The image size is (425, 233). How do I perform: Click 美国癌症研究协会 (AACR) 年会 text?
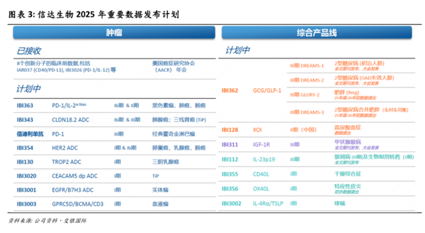[174, 67]
